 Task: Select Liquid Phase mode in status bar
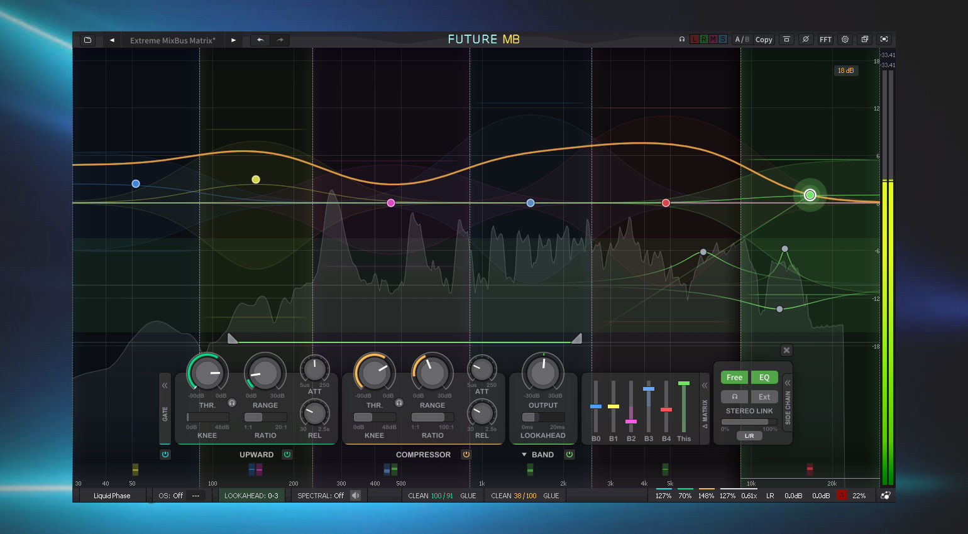coord(112,496)
